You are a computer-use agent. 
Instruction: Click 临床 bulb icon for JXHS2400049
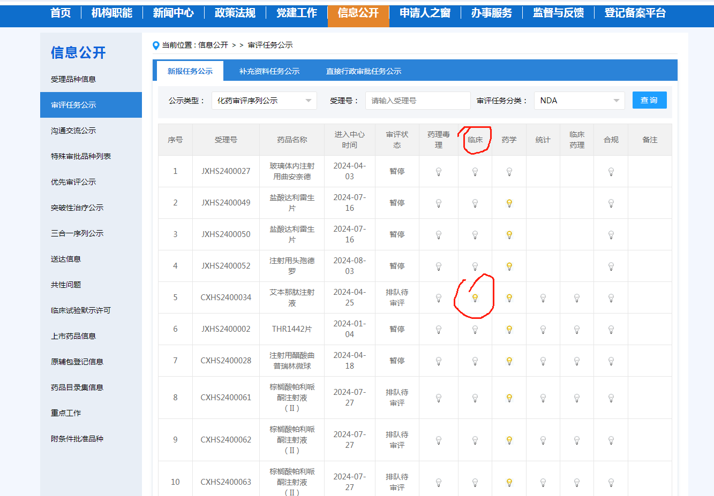(x=475, y=203)
